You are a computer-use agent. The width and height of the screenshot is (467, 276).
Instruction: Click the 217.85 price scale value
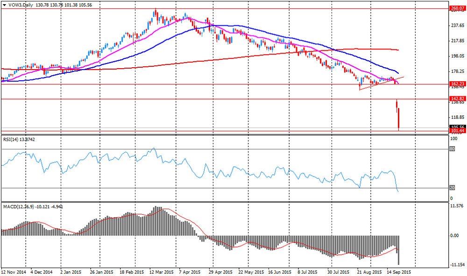(x=458, y=41)
